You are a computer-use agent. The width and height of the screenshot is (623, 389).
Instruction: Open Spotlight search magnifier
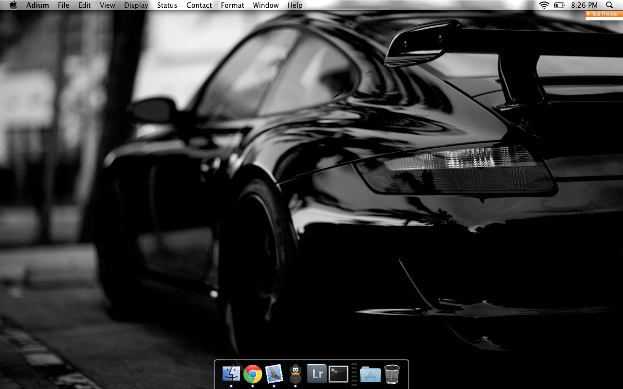(609, 5)
